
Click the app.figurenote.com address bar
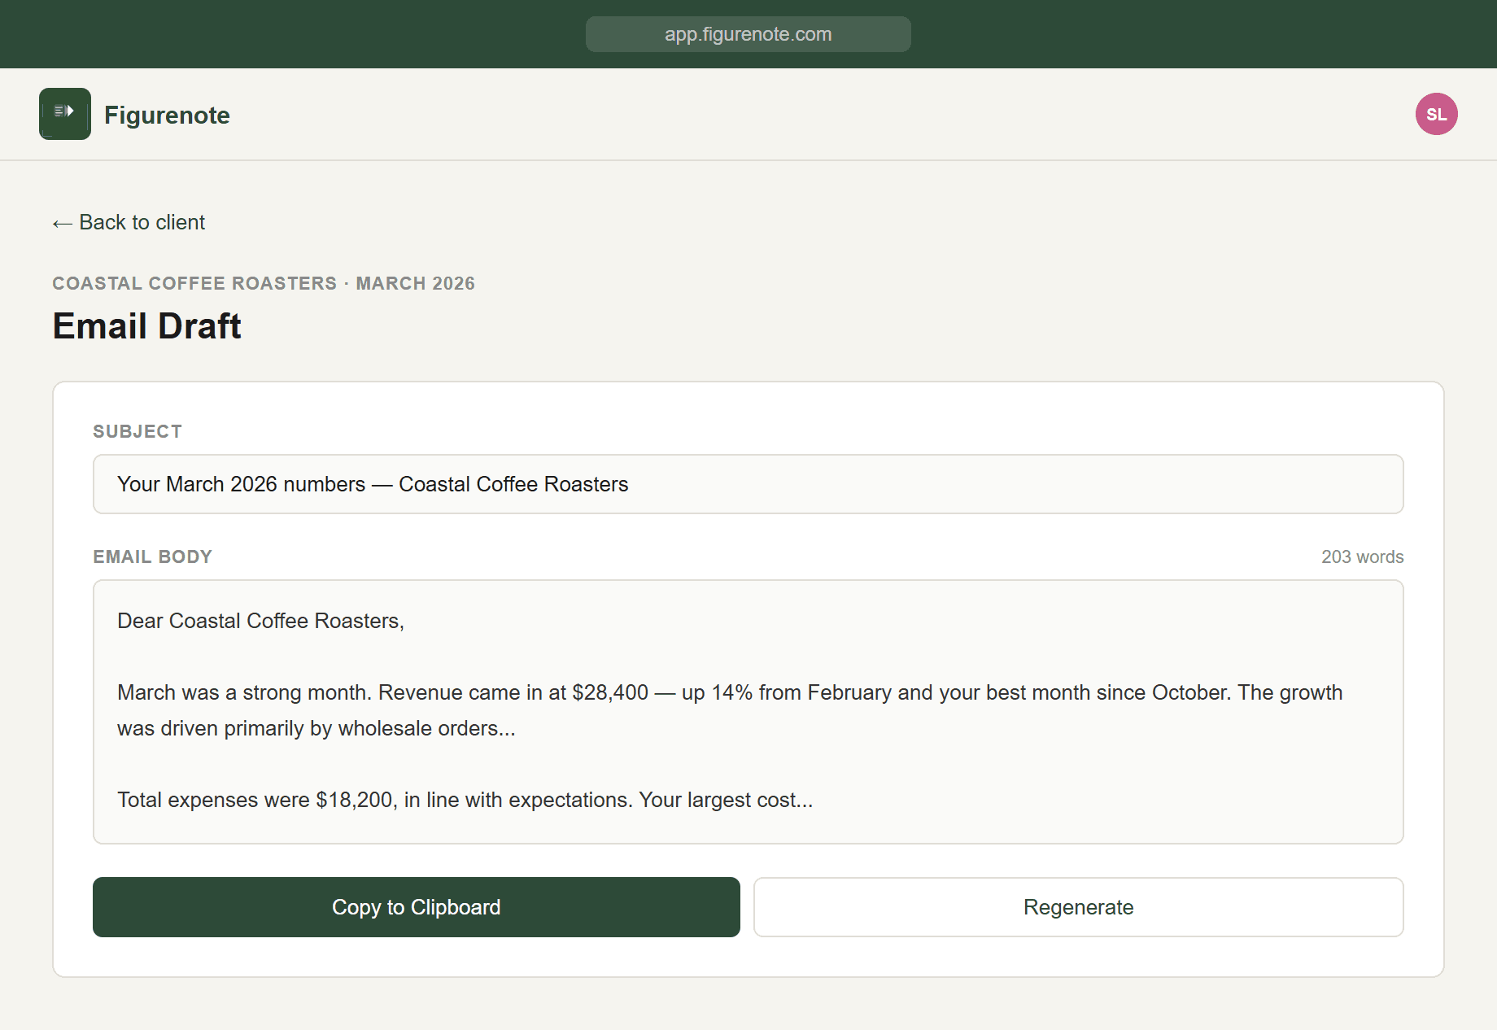(748, 34)
